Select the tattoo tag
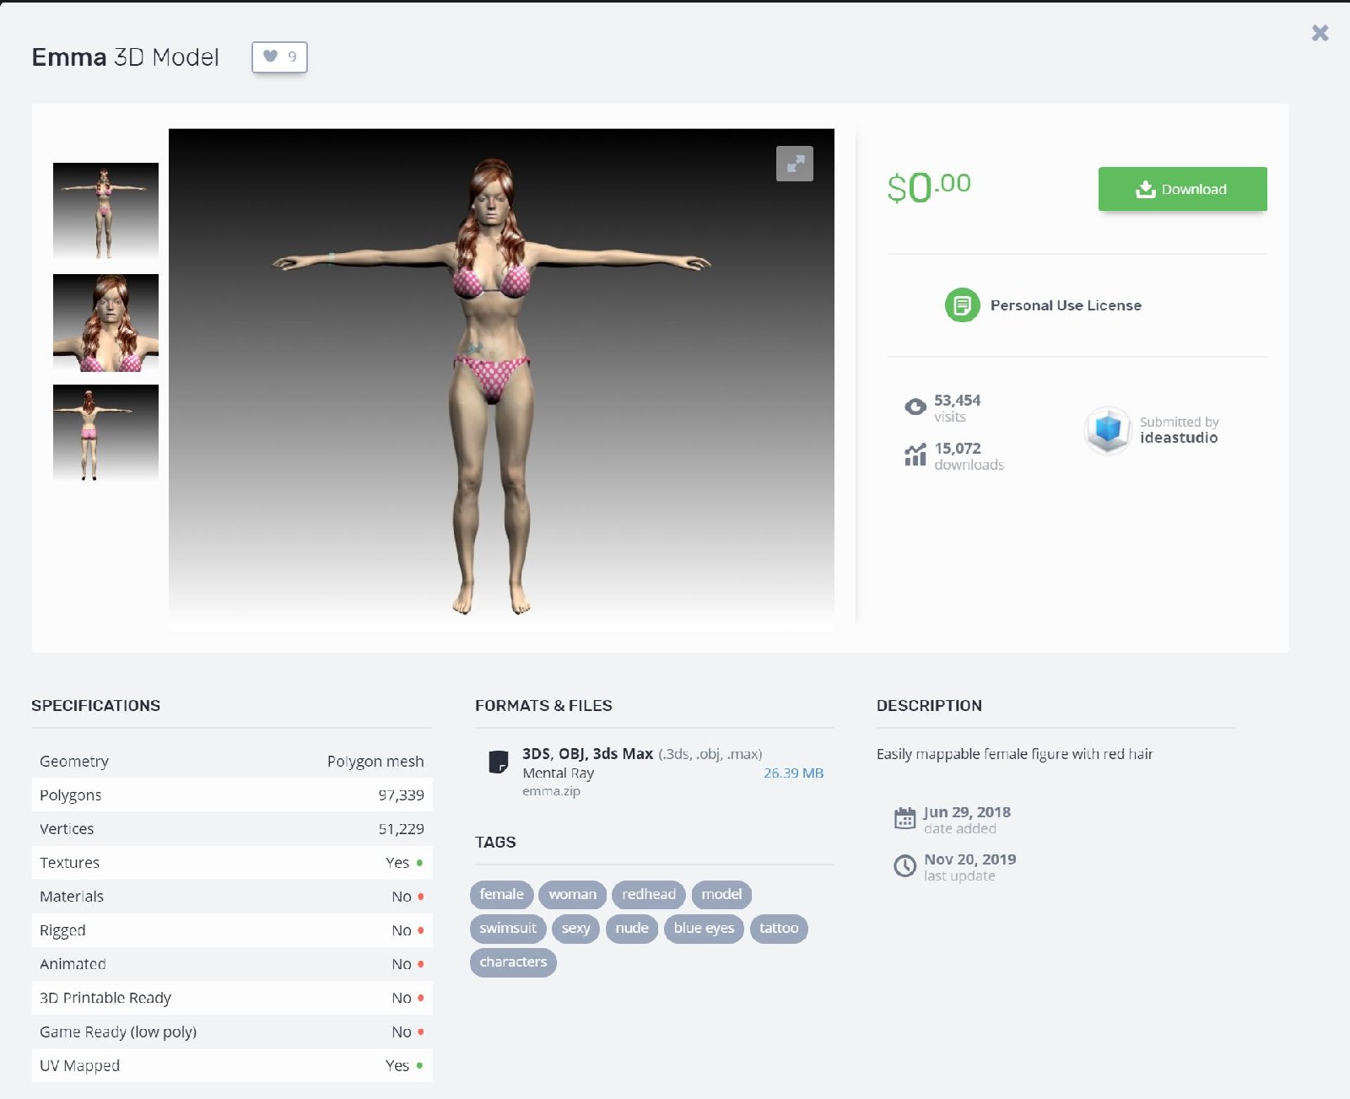 779,928
